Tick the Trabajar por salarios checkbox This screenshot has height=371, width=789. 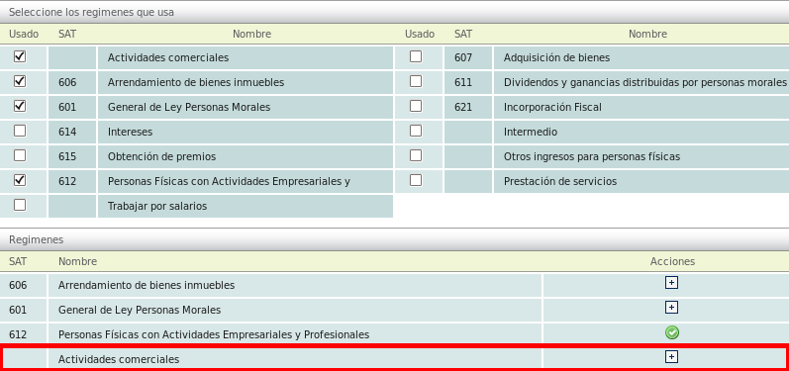pos(20,205)
